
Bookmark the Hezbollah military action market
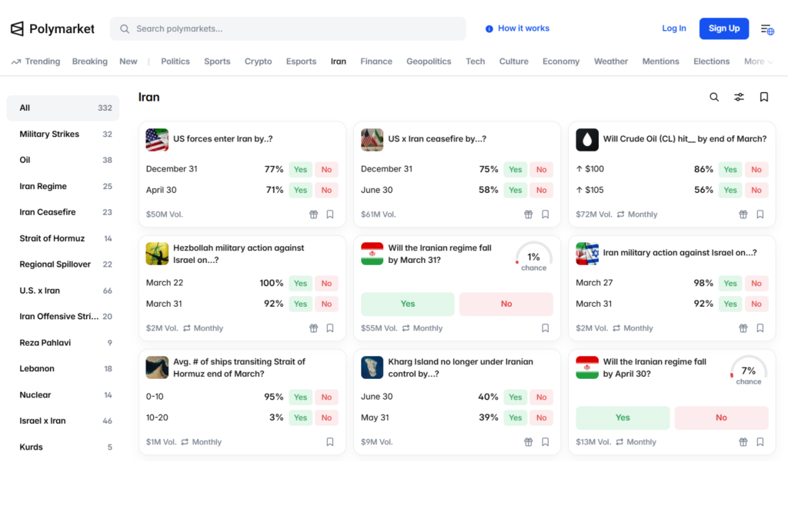point(330,328)
